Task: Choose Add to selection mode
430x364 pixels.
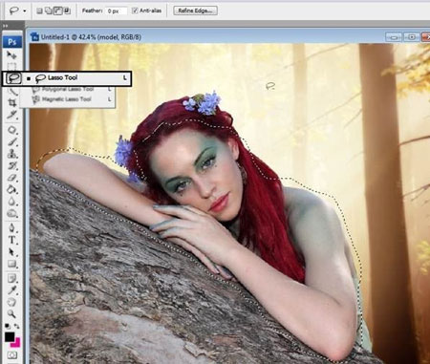Action: click(49, 11)
